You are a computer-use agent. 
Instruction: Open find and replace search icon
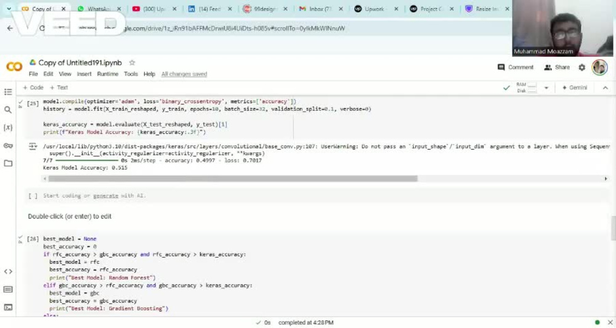coord(8,110)
